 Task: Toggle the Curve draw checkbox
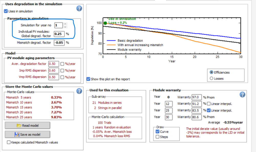click(157, 131)
